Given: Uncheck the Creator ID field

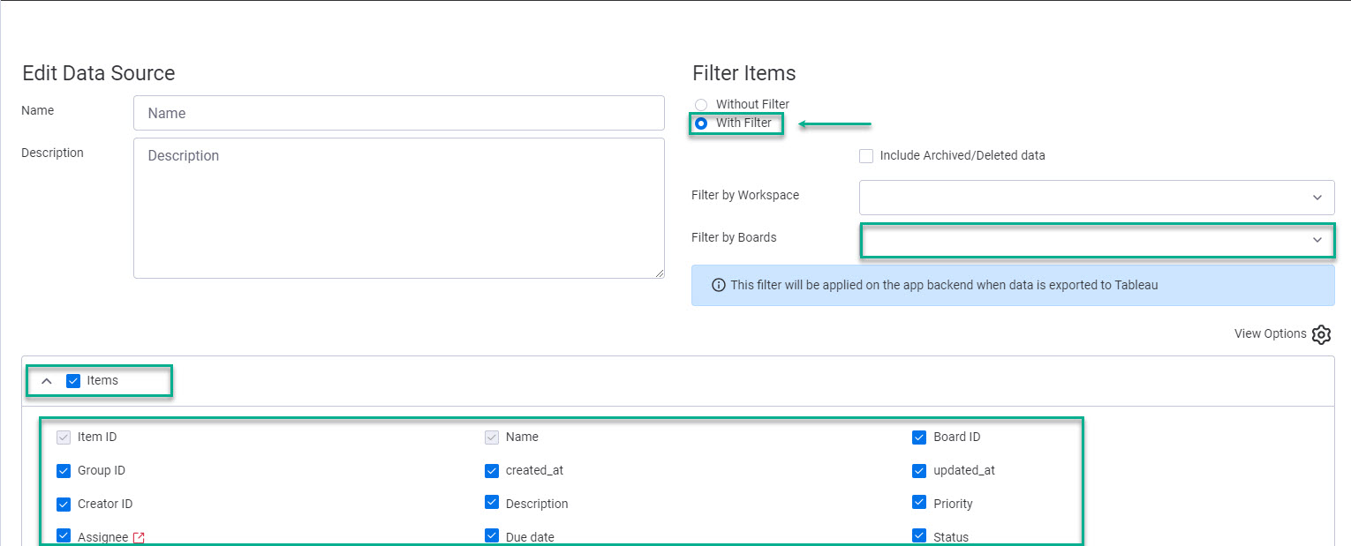Looking at the screenshot, I should click(64, 505).
